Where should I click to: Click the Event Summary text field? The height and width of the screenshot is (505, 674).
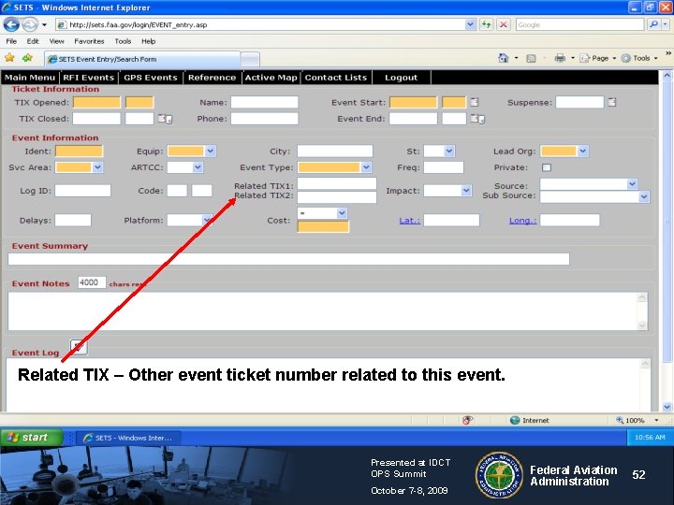pyautogui.click(x=288, y=259)
